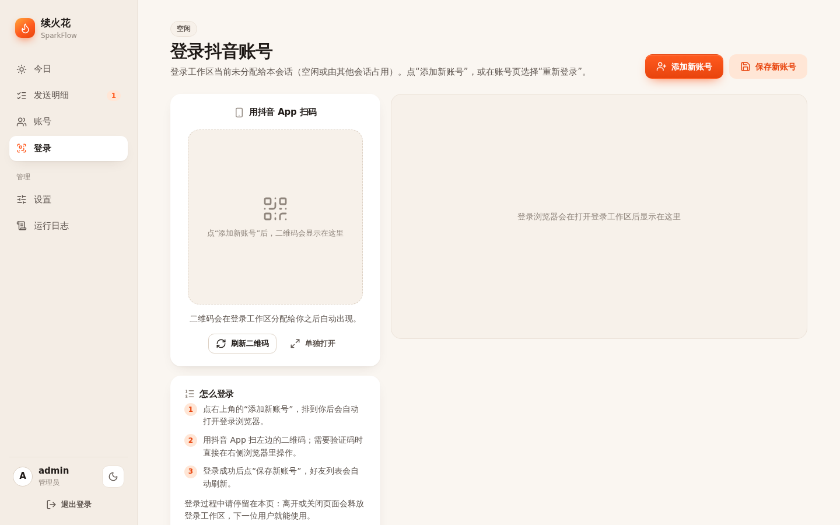Click the badge 1 beside 发送明细
This screenshot has width=840, height=525.
pos(113,96)
